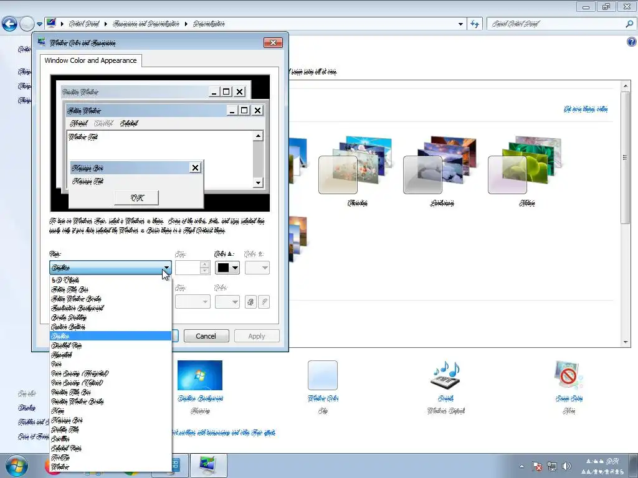638x478 pixels.
Task: Open help with the blue question icon
Action: (631, 42)
